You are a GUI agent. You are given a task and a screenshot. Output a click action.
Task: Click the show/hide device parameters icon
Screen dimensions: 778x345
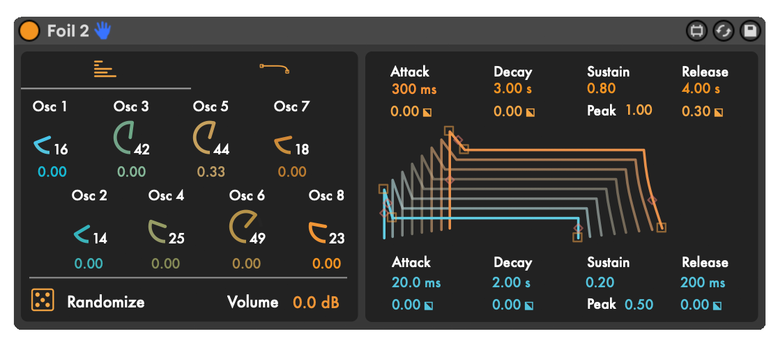696,31
